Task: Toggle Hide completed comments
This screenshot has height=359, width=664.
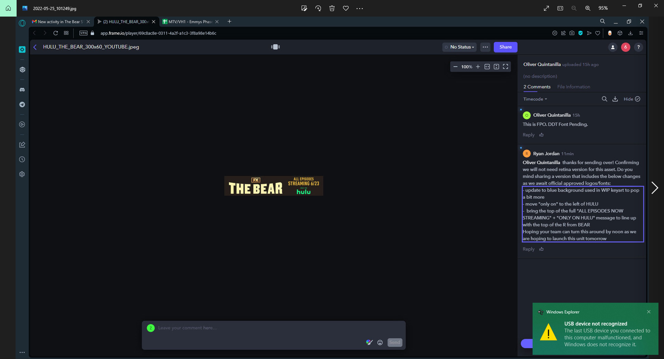Action: (x=632, y=99)
